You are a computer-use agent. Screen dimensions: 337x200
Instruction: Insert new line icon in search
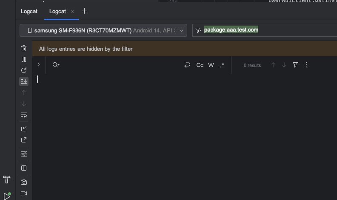(187, 65)
